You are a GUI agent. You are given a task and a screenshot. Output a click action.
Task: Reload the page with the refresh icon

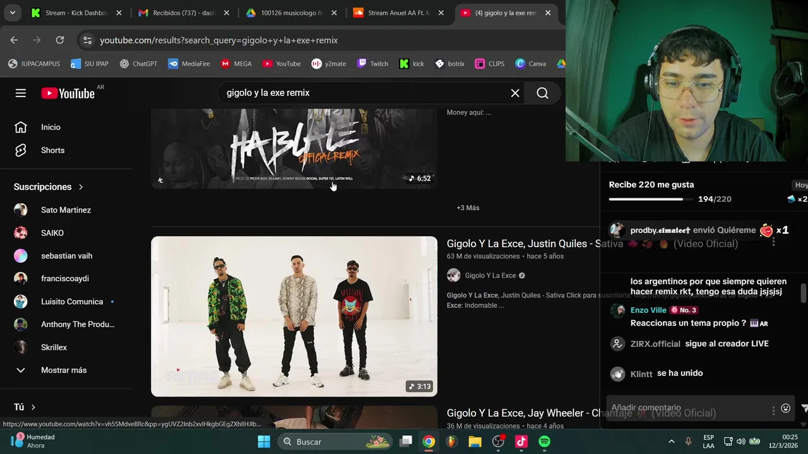pos(60,40)
